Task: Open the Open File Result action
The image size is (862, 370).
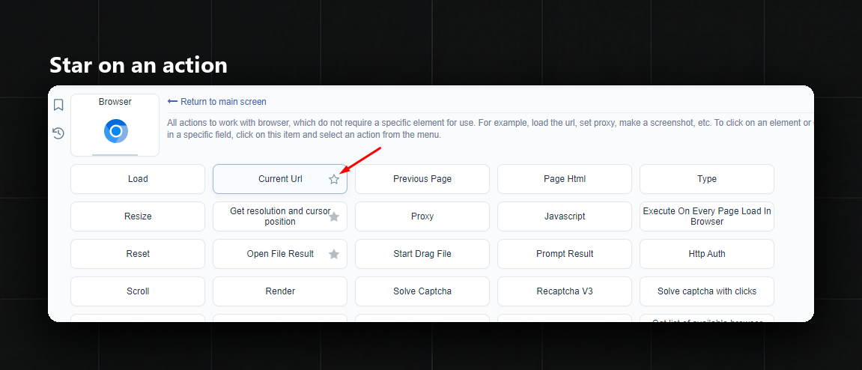Action: tap(280, 253)
